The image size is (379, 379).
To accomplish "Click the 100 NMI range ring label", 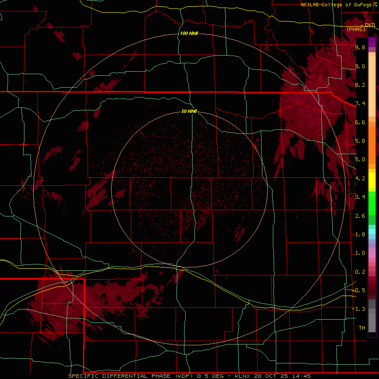I will pos(189,33).
